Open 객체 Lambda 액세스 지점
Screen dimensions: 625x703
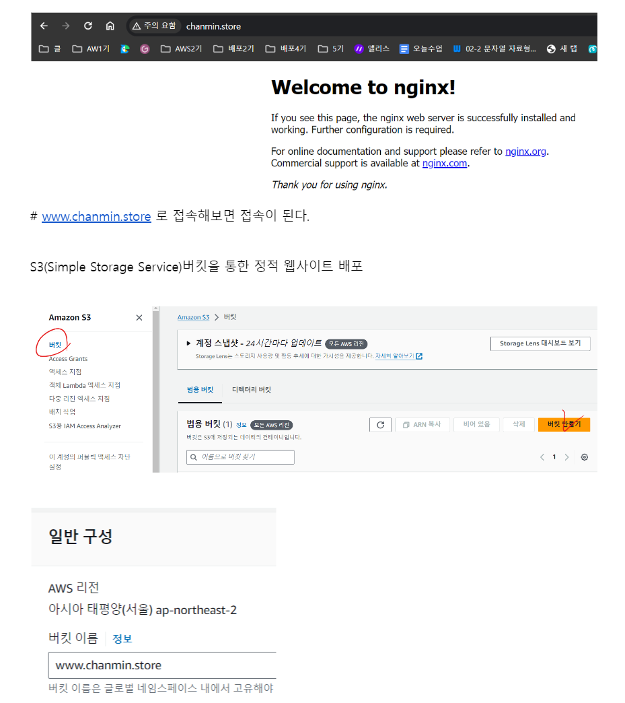pos(84,385)
